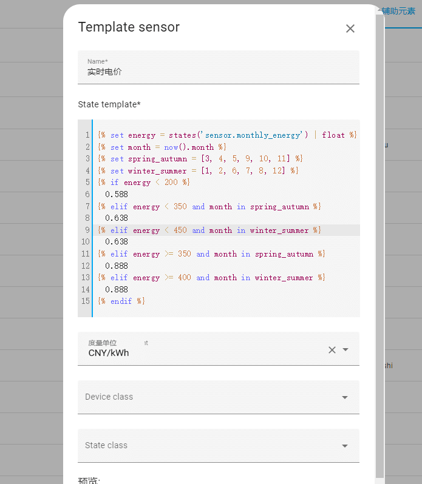Expand the 度量单位 dropdown arrow
This screenshot has width=422, height=484.
[x=345, y=349]
